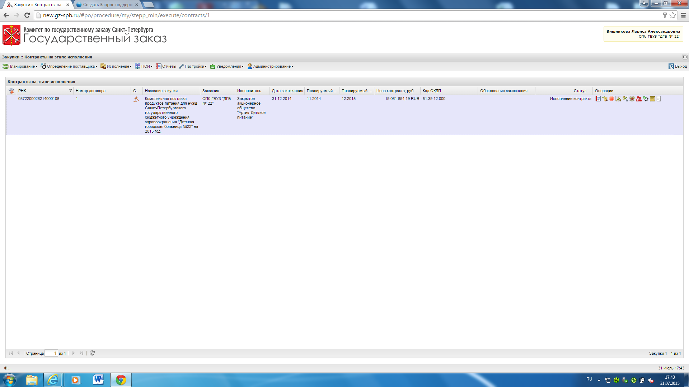Open the РНК column filter

[x=70, y=91]
